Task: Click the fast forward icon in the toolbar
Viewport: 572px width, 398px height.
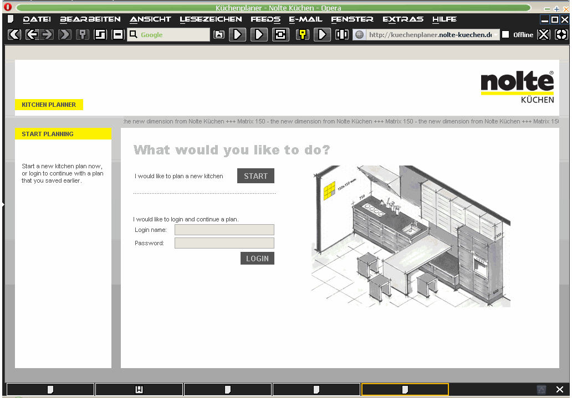Action: click(65, 35)
